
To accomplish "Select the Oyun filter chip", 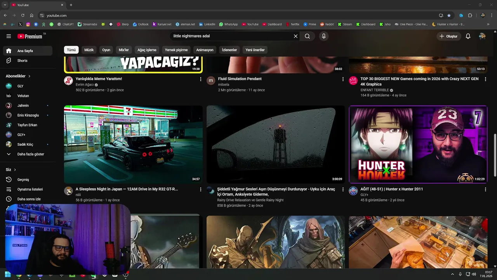I will tap(106, 50).
